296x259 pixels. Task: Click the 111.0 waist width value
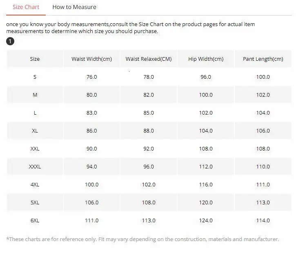point(92,220)
